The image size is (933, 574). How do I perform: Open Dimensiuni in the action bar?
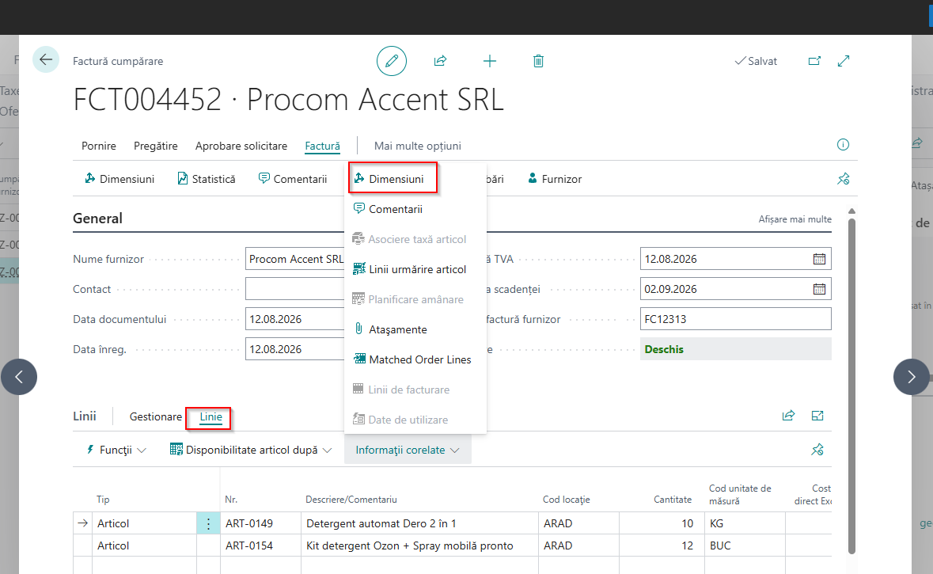tap(119, 179)
